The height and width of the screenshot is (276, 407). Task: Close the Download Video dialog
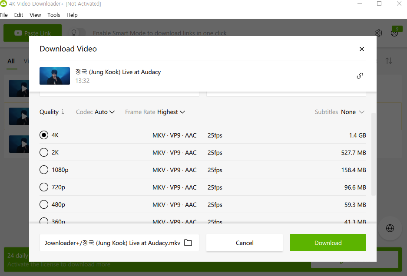click(x=361, y=49)
